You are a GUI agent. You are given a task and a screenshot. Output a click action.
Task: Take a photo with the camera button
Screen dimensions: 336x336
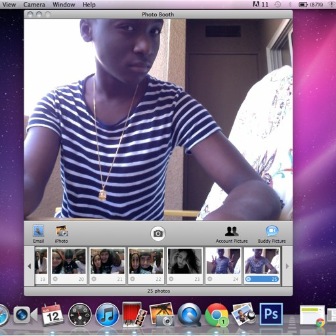[158, 234]
